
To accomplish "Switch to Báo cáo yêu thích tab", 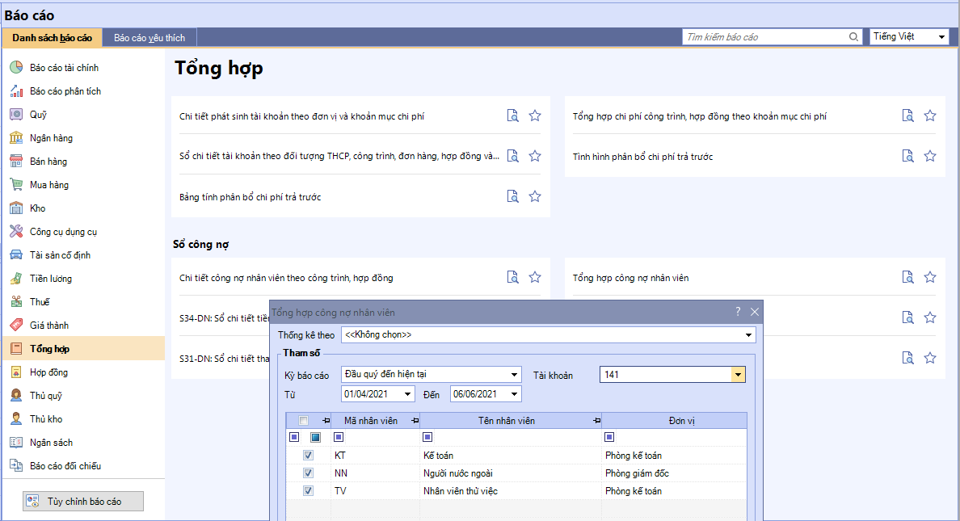I will tap(149, 38).
